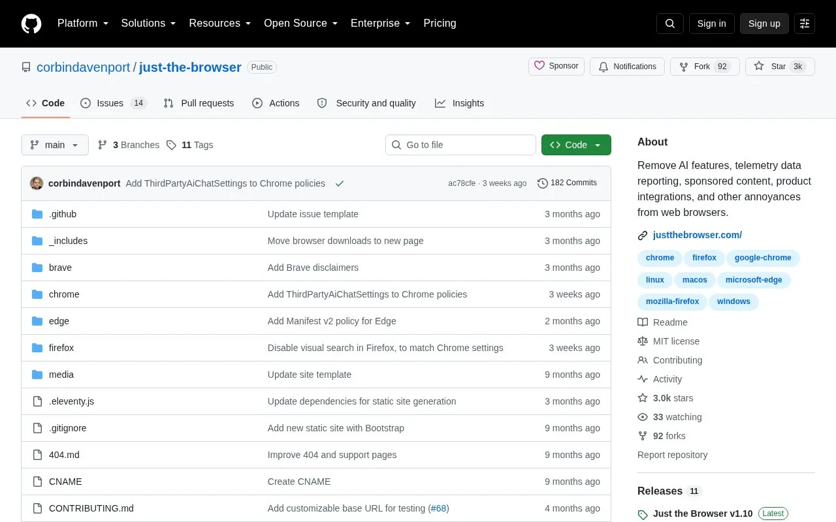View 3.0k stars link
Screen dimensions: 836x522
[666, 398]
